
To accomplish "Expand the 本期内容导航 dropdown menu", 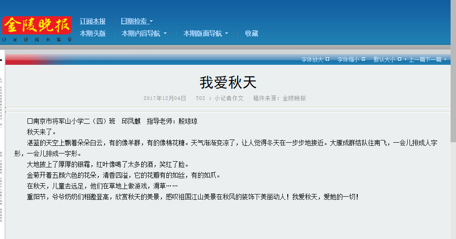I will [x=144, y=33].
